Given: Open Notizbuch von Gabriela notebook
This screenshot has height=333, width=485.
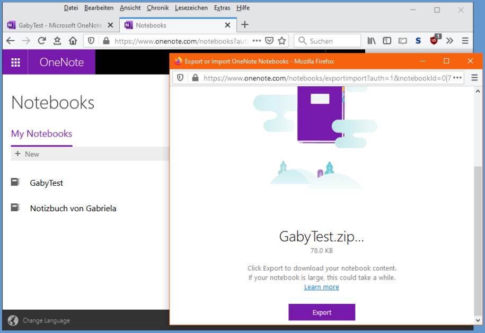Looking at the screenshot, I should pos(73,209).
